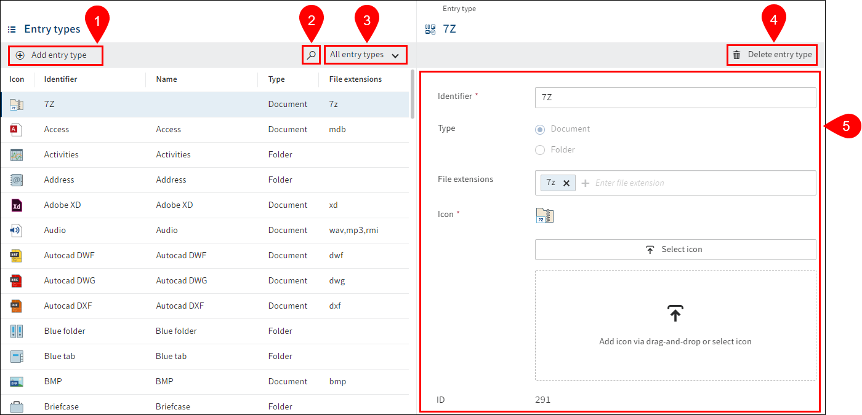
Task: Click the Select icon button
Action: coord(675,250)
